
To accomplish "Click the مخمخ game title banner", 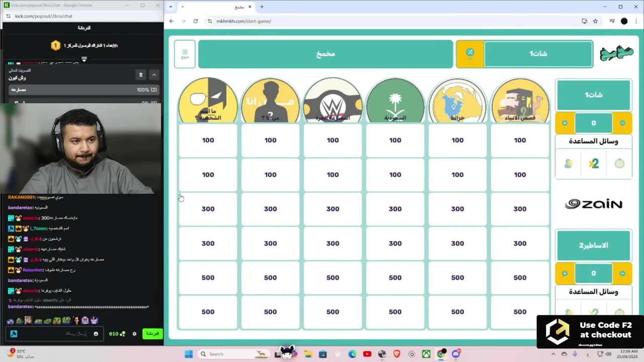I will (326, 54).
